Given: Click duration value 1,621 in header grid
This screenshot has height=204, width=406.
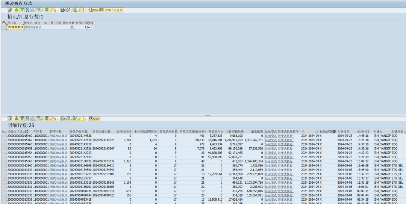Looking at the screenshot, I should click(x=88, y=27).
